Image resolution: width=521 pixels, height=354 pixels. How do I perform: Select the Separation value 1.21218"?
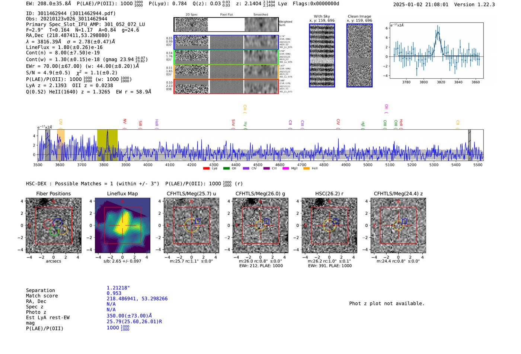point(118,288)
